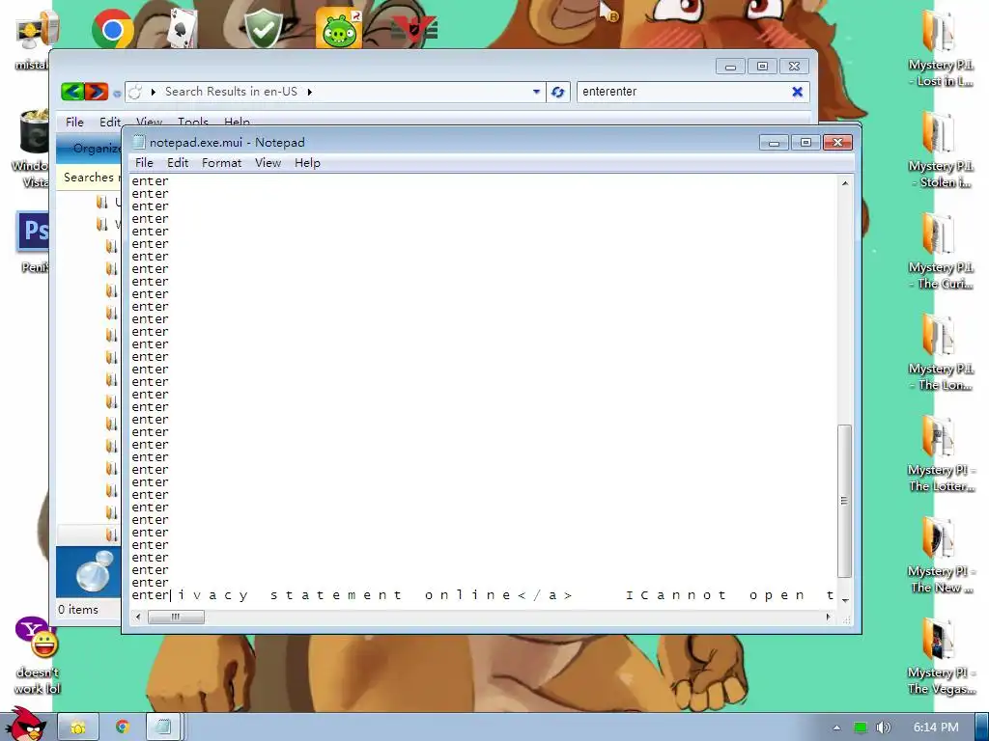
Task: Open Chrome from the taskbar
Action: [x=123, y=727]
